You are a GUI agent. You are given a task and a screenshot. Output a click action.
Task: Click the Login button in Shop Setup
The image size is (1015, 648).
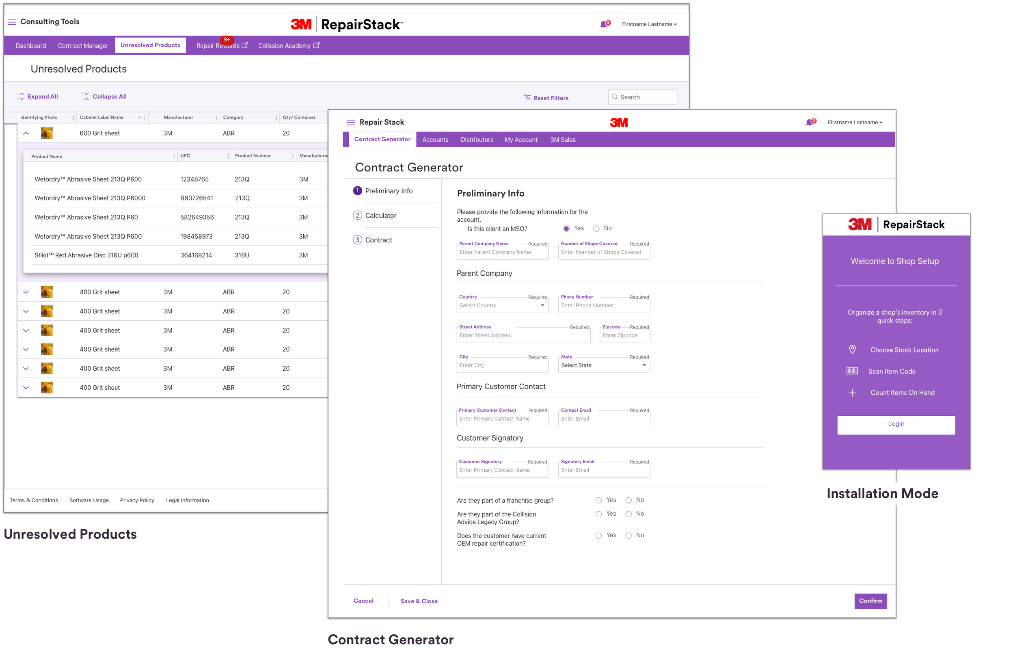pyautogui.click(x=896, y=424)
